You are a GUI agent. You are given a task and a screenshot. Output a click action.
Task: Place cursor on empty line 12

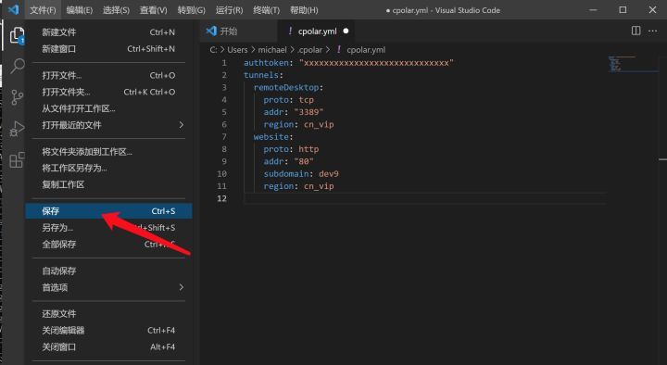[x=425, y=198]
